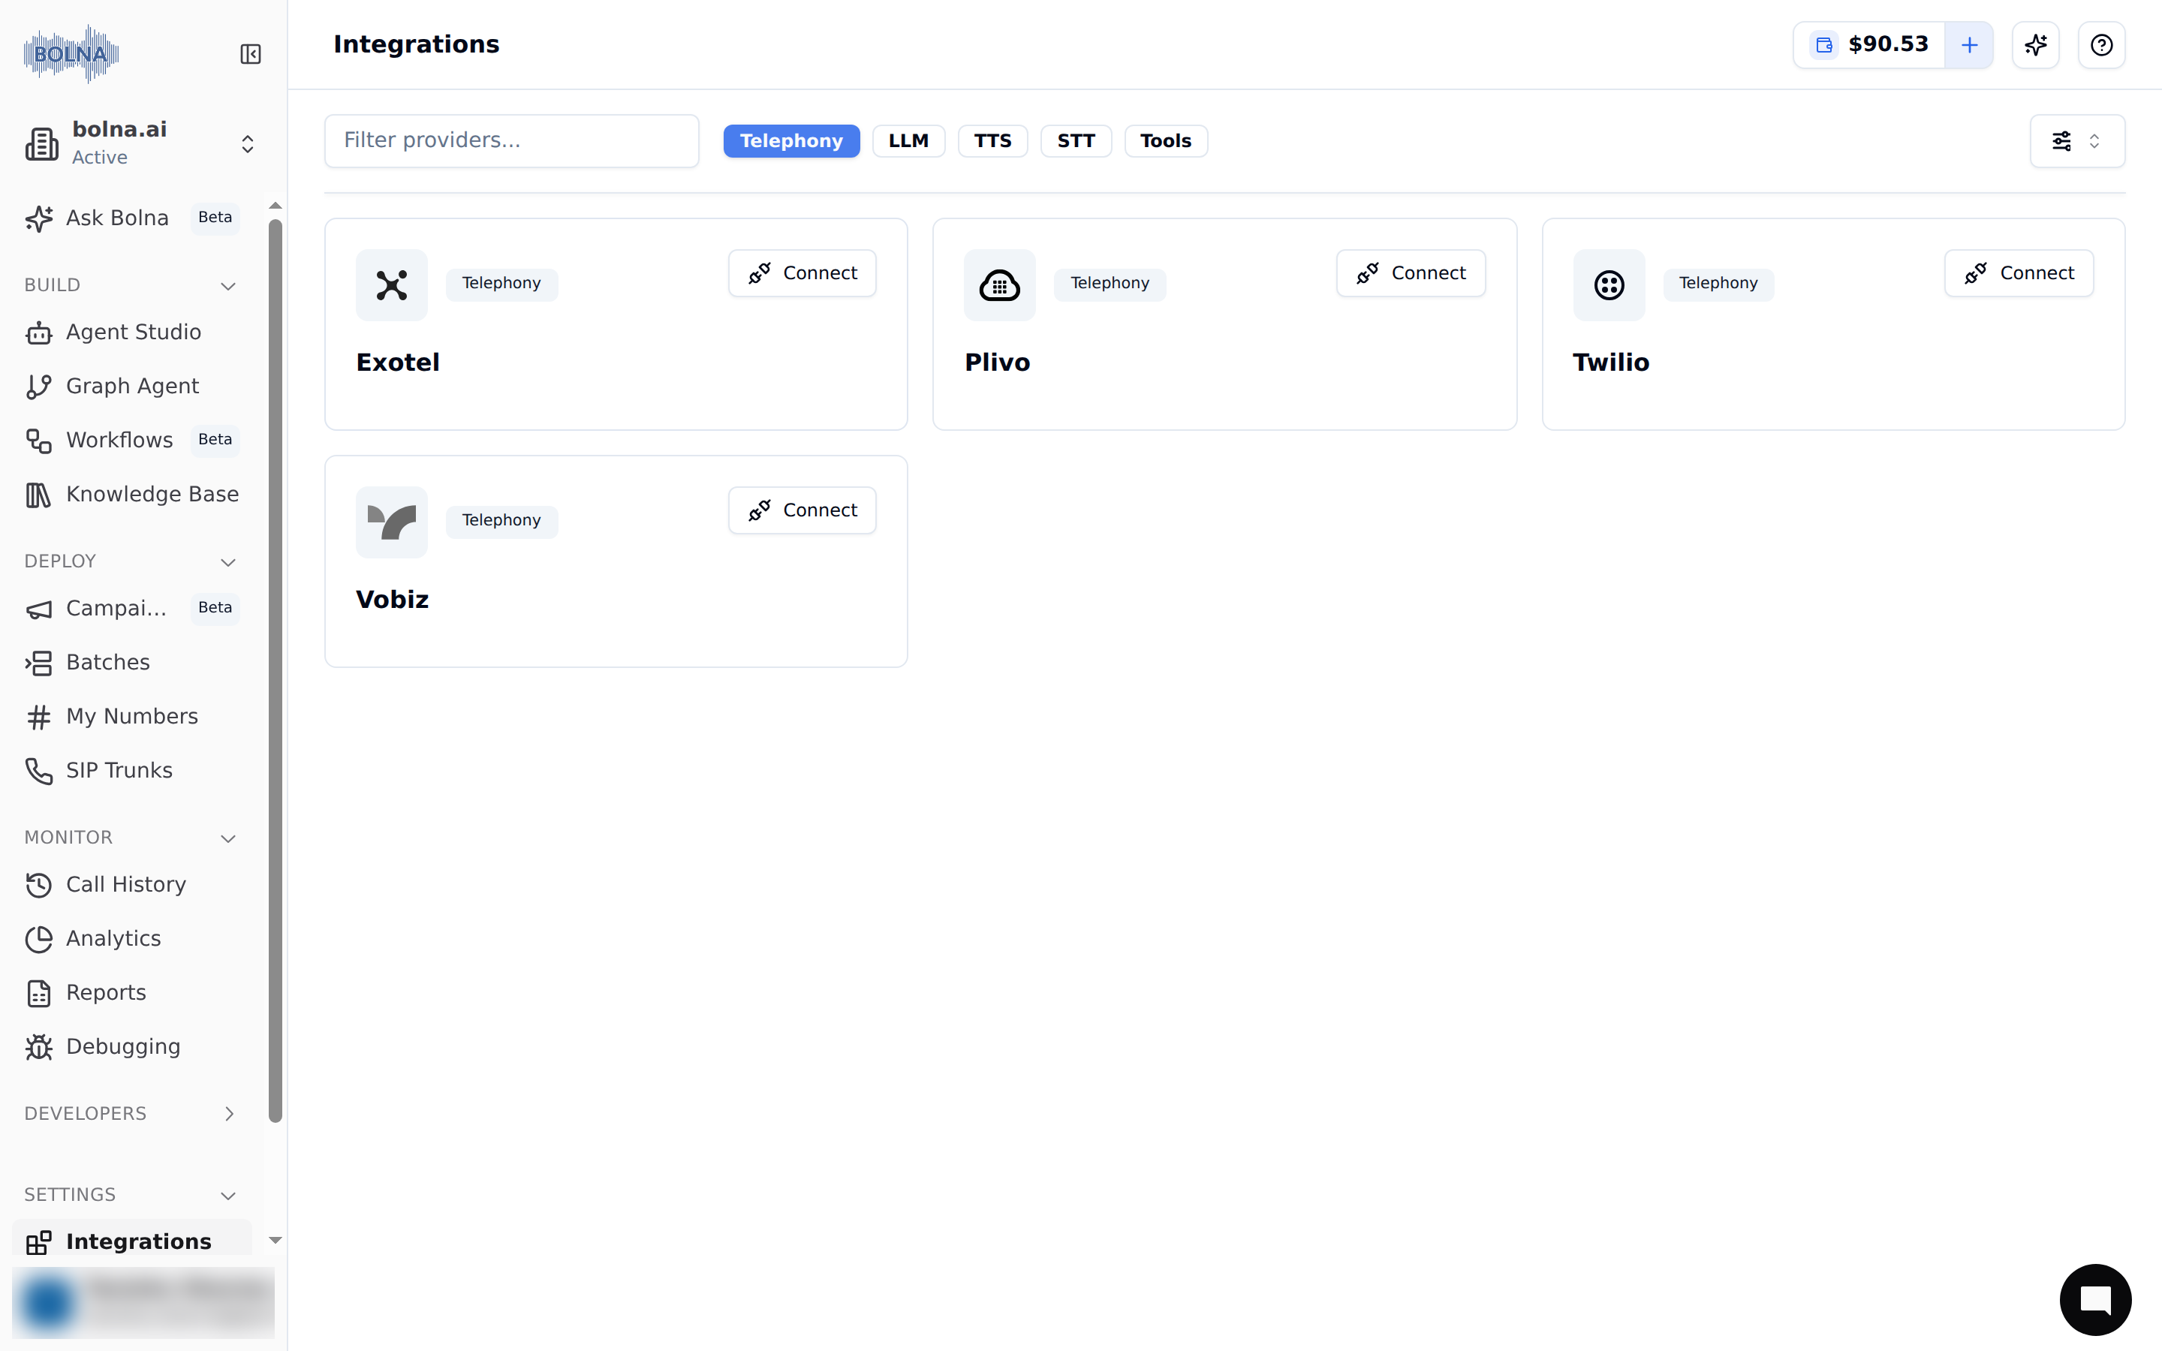Click the Debugging bug icon

[x=38, y=1047]
